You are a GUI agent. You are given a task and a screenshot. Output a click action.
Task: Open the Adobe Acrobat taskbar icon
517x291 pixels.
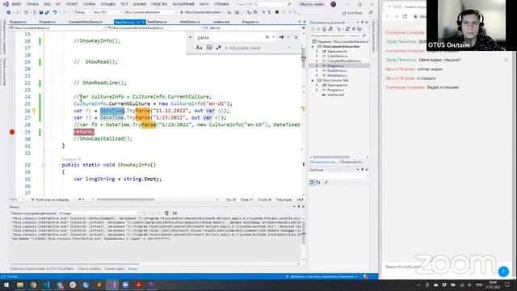138,285
